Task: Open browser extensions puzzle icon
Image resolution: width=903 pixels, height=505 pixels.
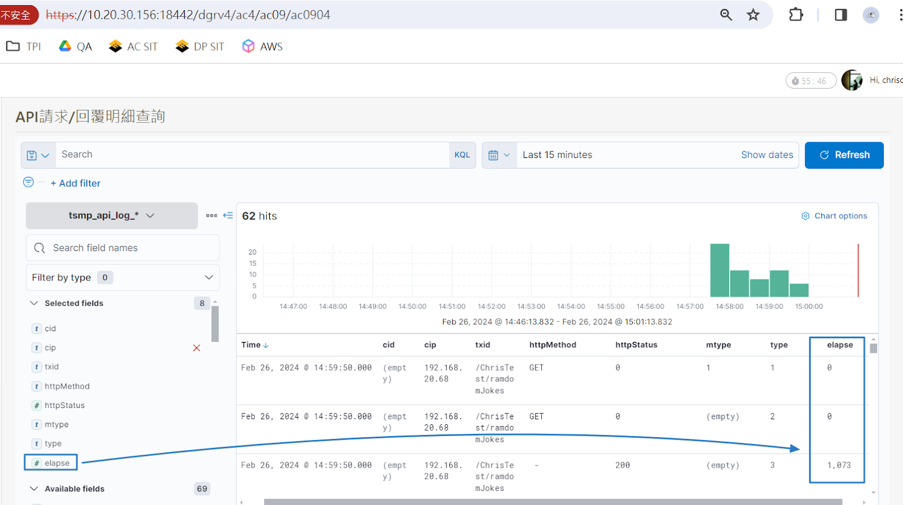Action: click(x=796, y=15)
